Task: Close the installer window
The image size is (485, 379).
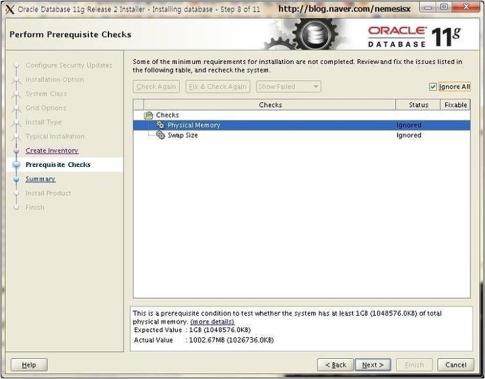Action: pyautogui.click(x=466, y=7)
